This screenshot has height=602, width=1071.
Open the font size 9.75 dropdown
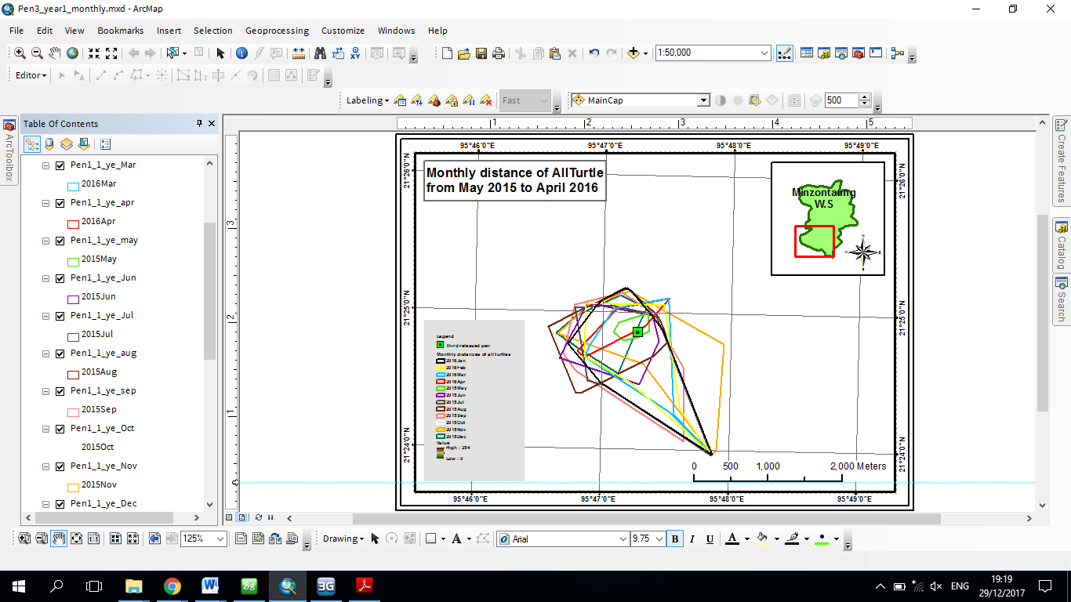click(659, 539)
